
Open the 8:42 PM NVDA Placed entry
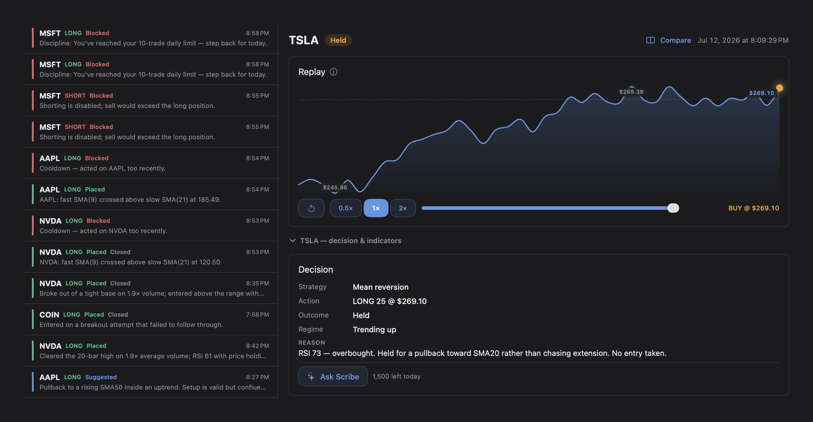(151, 351)
